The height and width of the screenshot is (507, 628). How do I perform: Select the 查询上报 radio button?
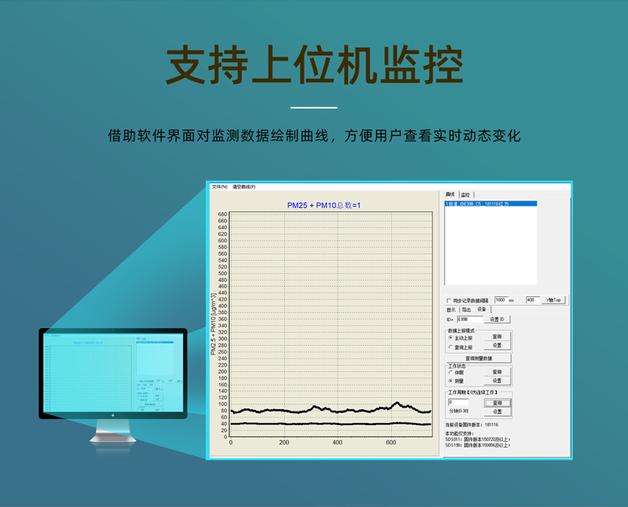pos(451,347)
